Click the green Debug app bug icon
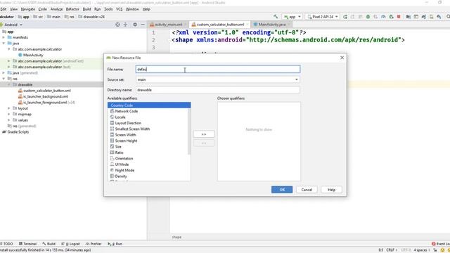The height and width of the screenshot is (253, 450). 368,17
